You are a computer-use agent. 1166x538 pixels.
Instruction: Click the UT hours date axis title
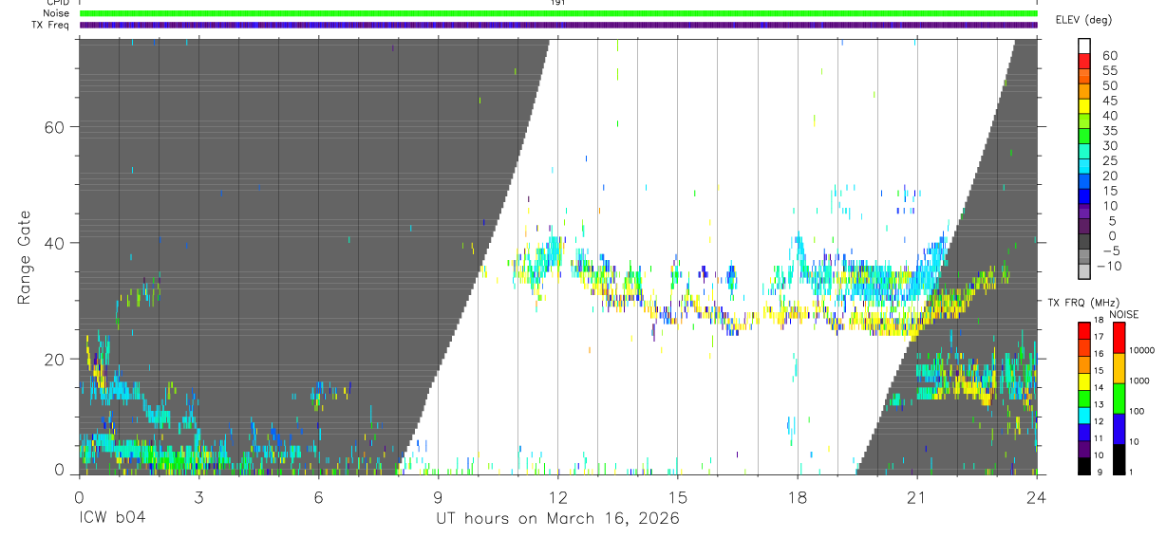point(557,518)
